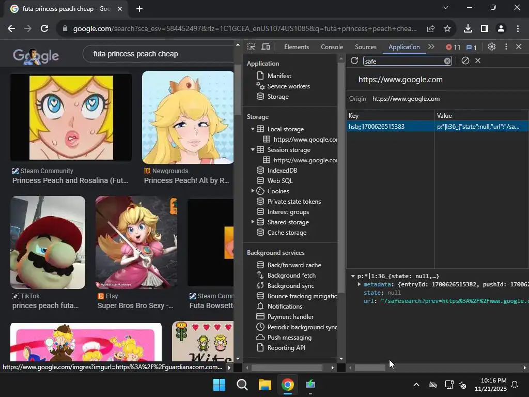The image size is (529, 397).
Task: Open the Etsy Super Bros result thumbnail
Action: point(136,242)
